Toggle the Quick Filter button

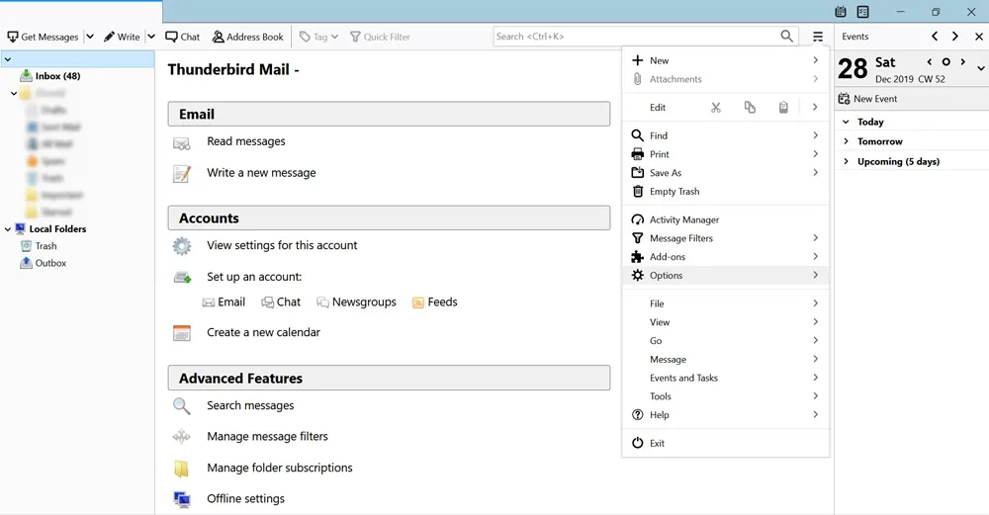380,37
